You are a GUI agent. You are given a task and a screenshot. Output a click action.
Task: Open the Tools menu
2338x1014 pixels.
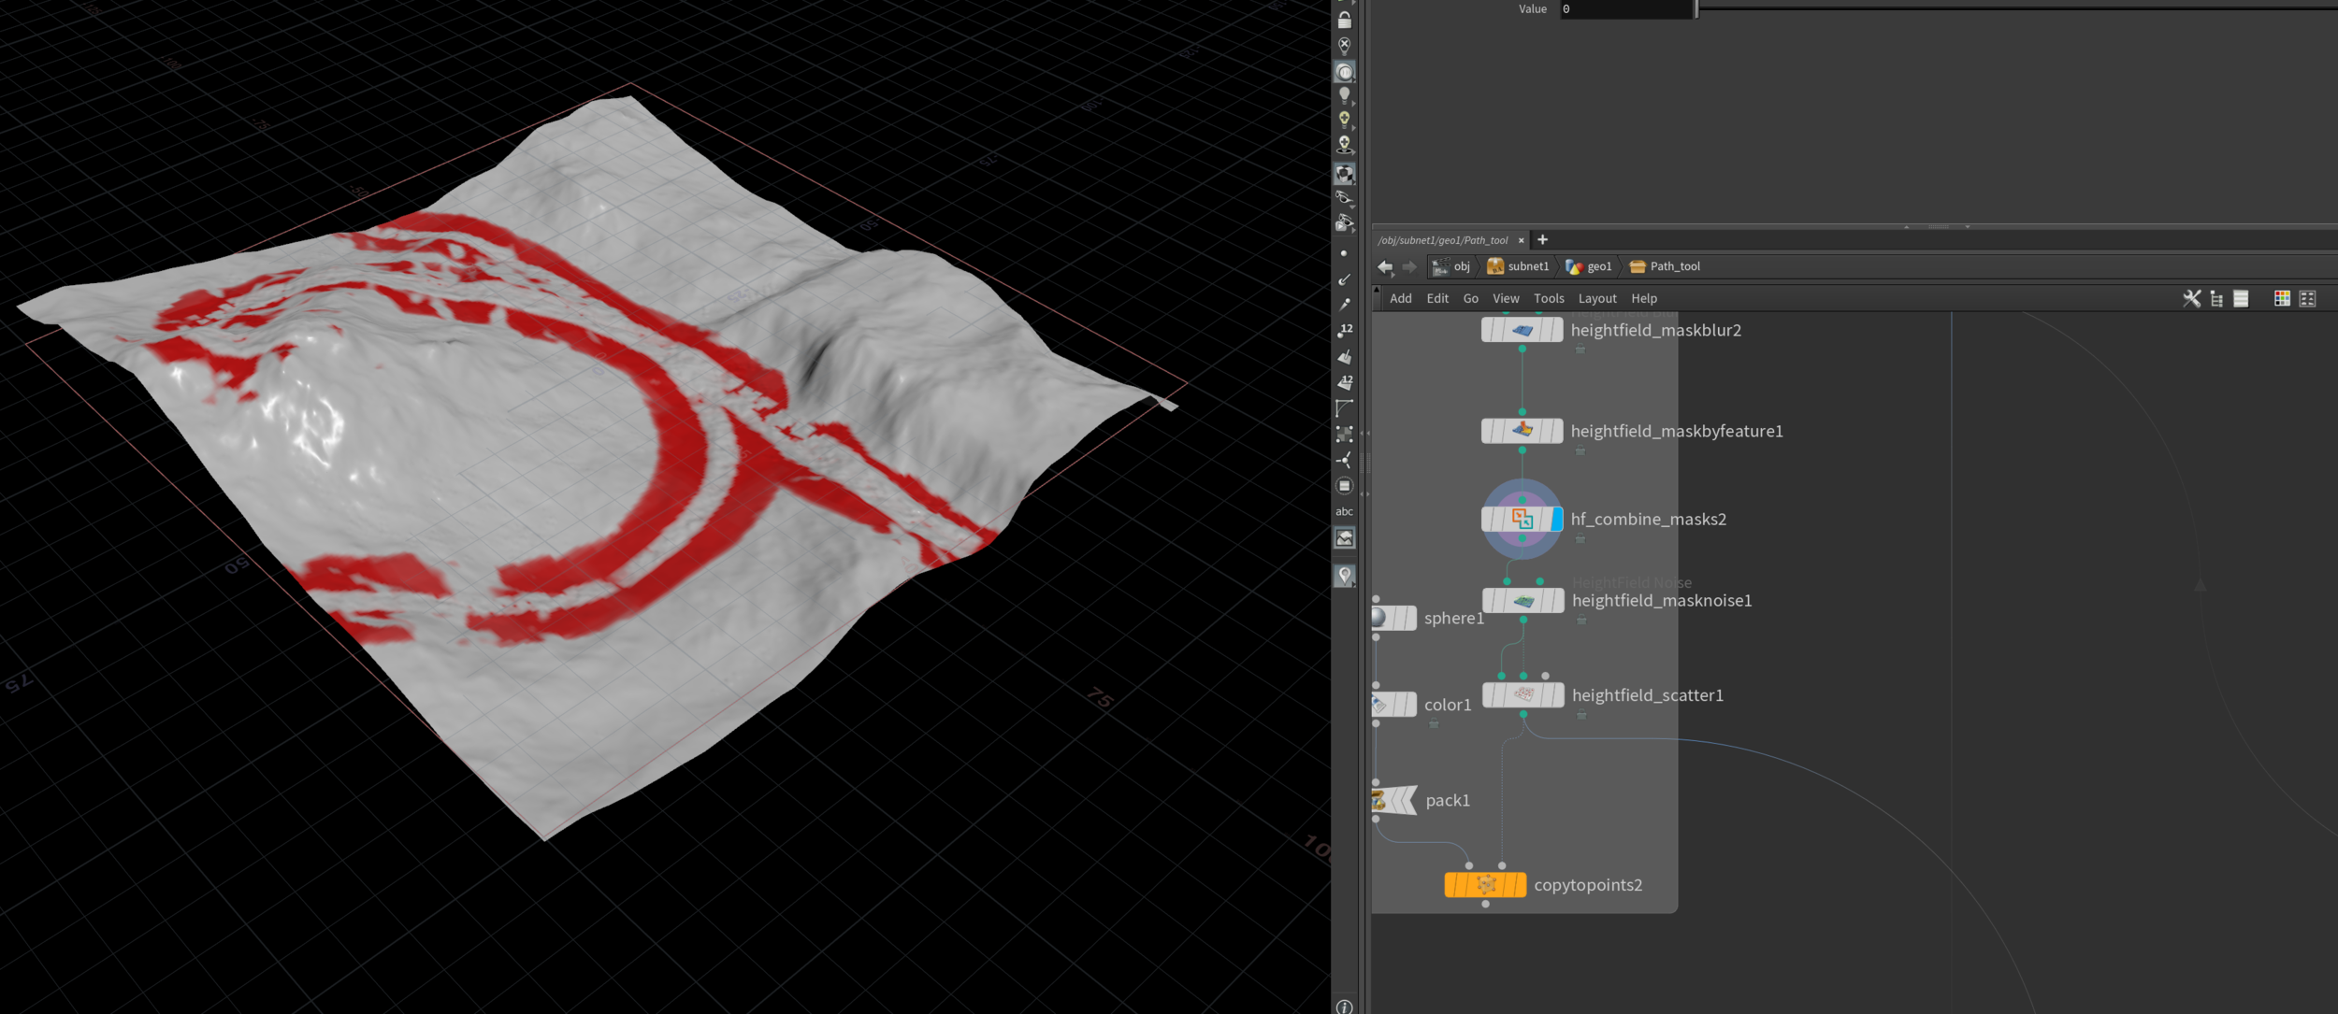[1548, 298]
